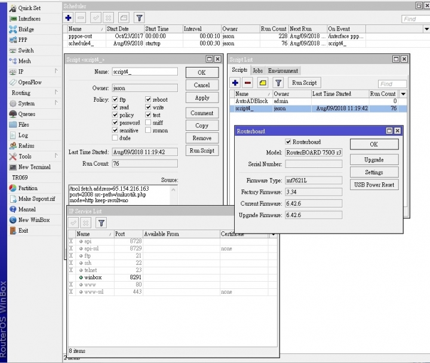Click OK in Script window
The height and width of the screenshot is (363, 430).
[202, 73]
